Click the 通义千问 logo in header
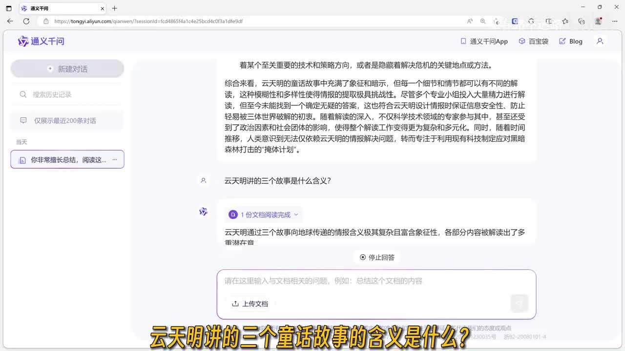The height and width of the screenshot is (351, 625). (x=41, y=42)
